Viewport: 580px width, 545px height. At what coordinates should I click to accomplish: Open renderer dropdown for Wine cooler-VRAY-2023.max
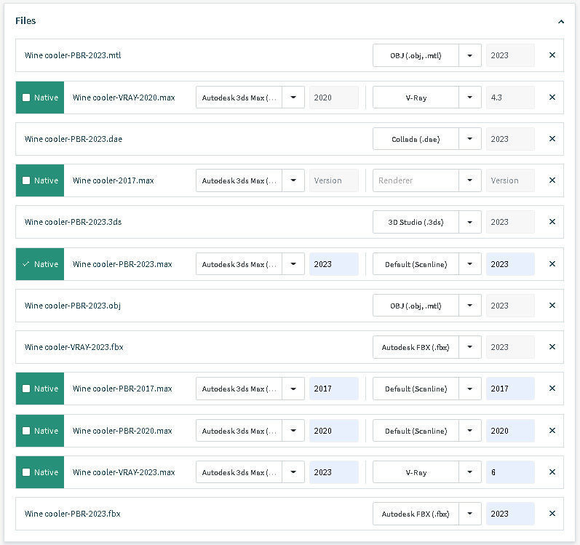(x=470, y=472)
